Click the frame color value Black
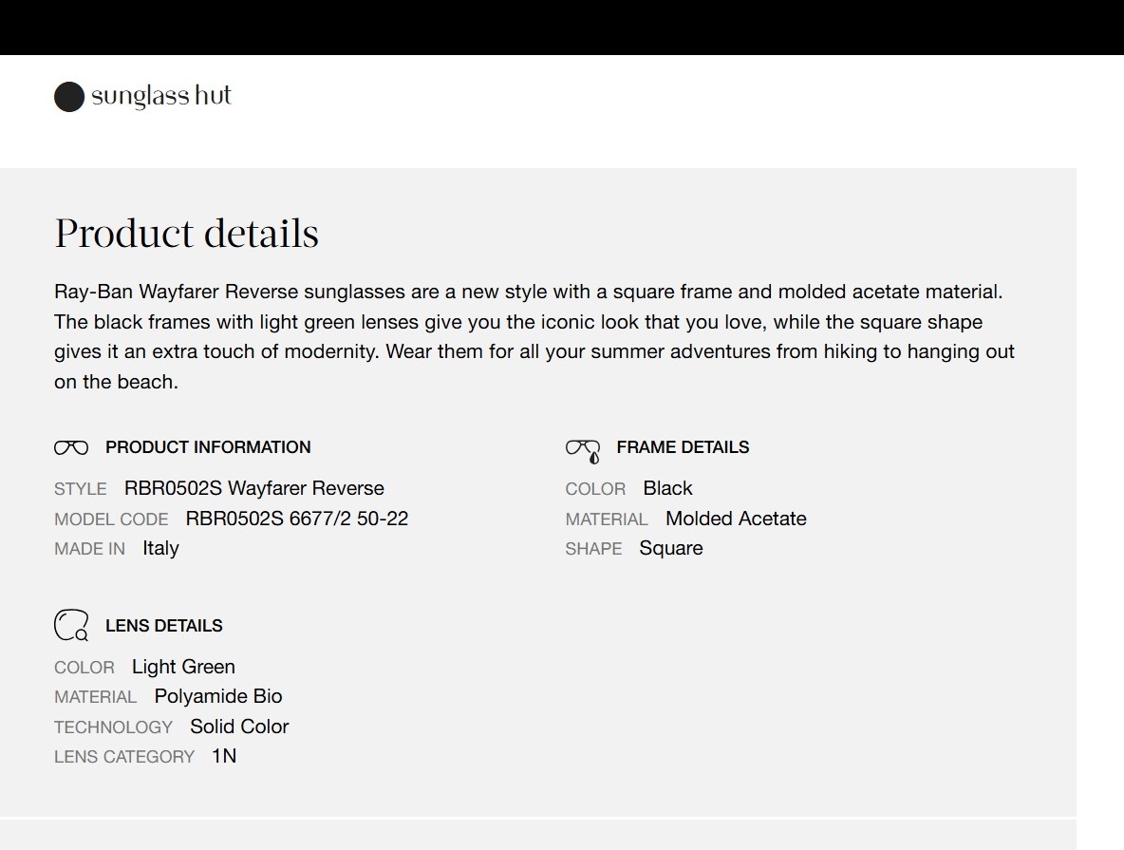 667,488
